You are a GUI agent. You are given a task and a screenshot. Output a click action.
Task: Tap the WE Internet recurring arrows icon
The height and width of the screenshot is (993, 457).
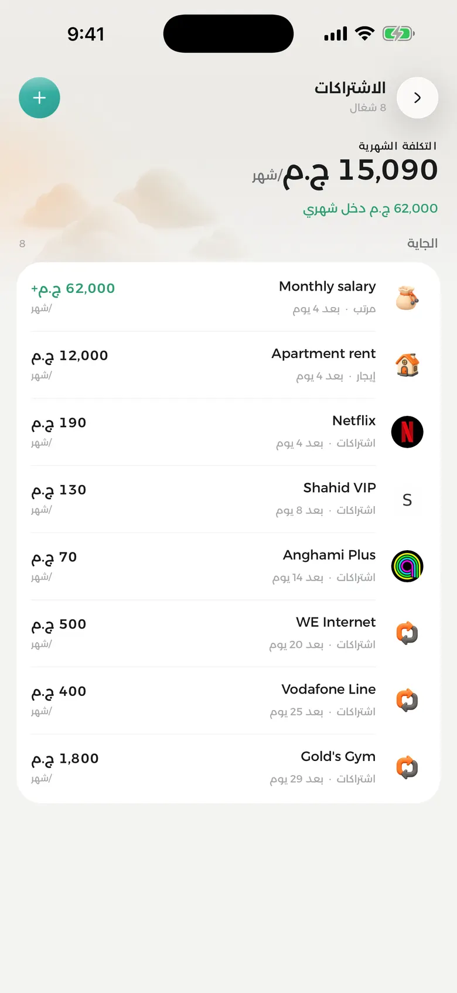tap(407, 633)
